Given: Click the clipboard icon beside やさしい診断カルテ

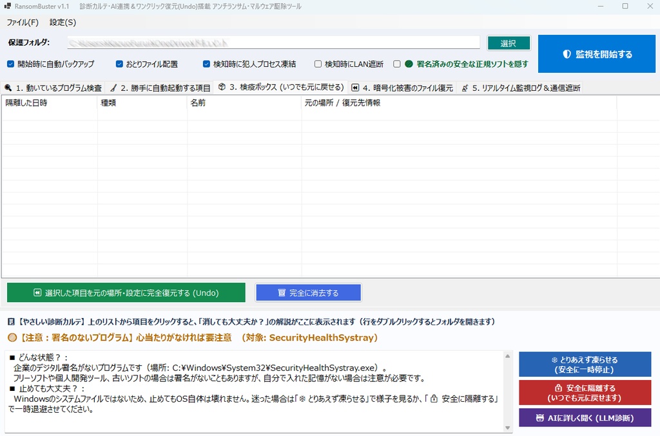Looking at the screenshot, I should click(11, 322).
